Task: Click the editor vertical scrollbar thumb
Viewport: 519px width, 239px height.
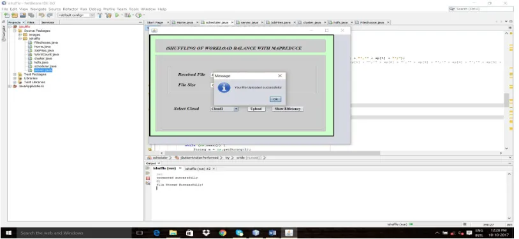Action: click(x=506, y=100)
